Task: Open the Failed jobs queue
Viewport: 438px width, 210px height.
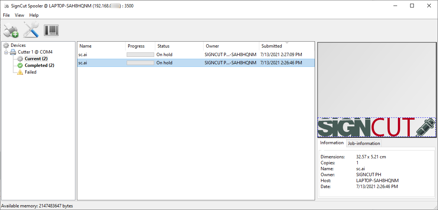Action: pyautogui.click(x=30, y=72)
